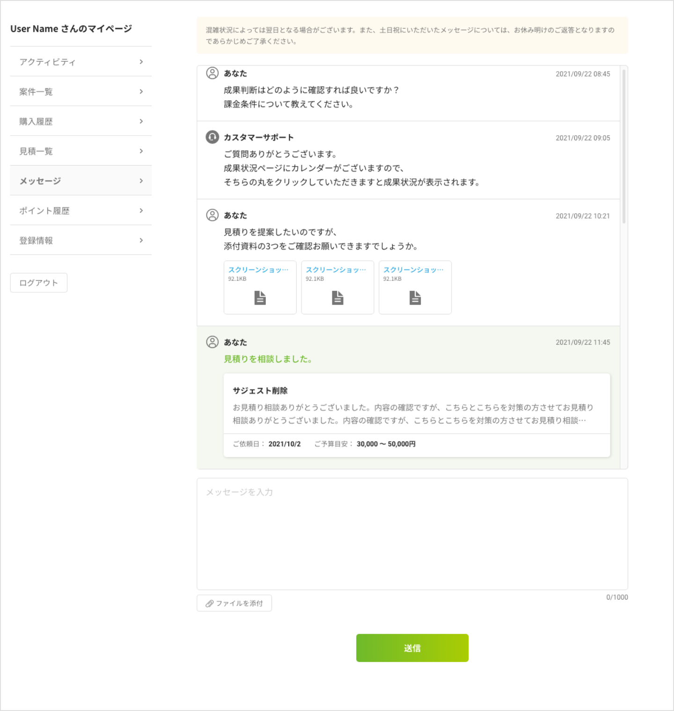Click the ログアウト button
The height and width of the screenshot is (711, 674).
pyautogui.click(x=38, y=283)
